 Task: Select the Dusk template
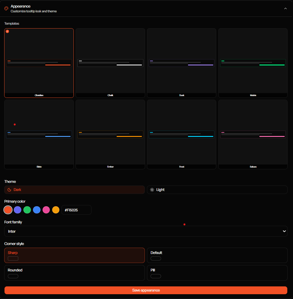click(181, 63)
